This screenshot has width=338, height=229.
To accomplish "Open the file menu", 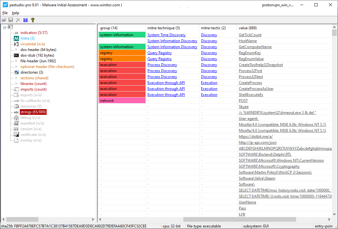I will pyautogui.click(x=5, y=13).
